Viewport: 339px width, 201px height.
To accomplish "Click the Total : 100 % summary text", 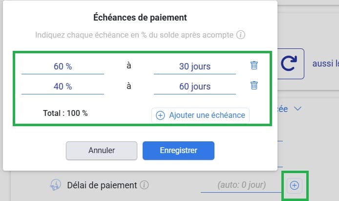I will pyautogui.click(x=65, y=113).
